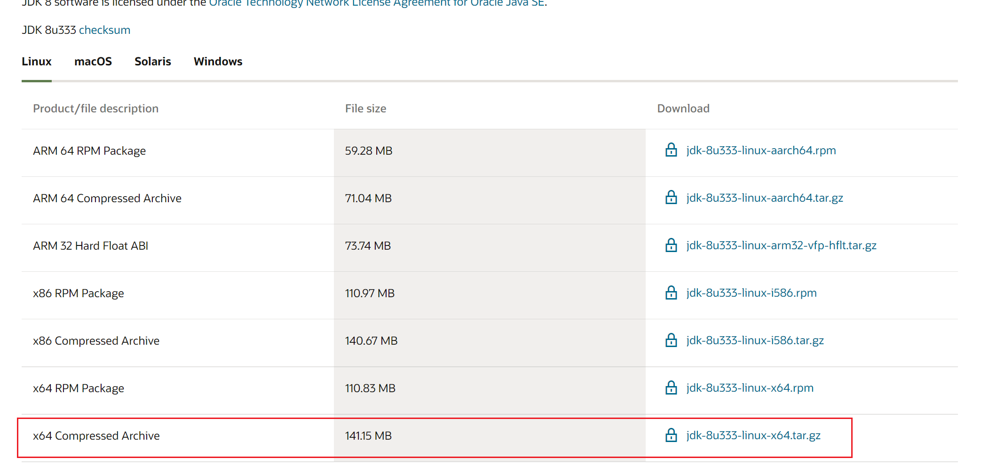Click lock icon beside jdk-8u333-linux-x64.rpm
Viewport: 989px width, 474px height.
(671, 387)
